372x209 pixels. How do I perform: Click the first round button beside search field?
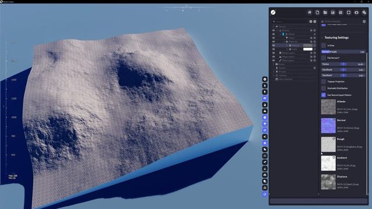[x=310, y=21]
